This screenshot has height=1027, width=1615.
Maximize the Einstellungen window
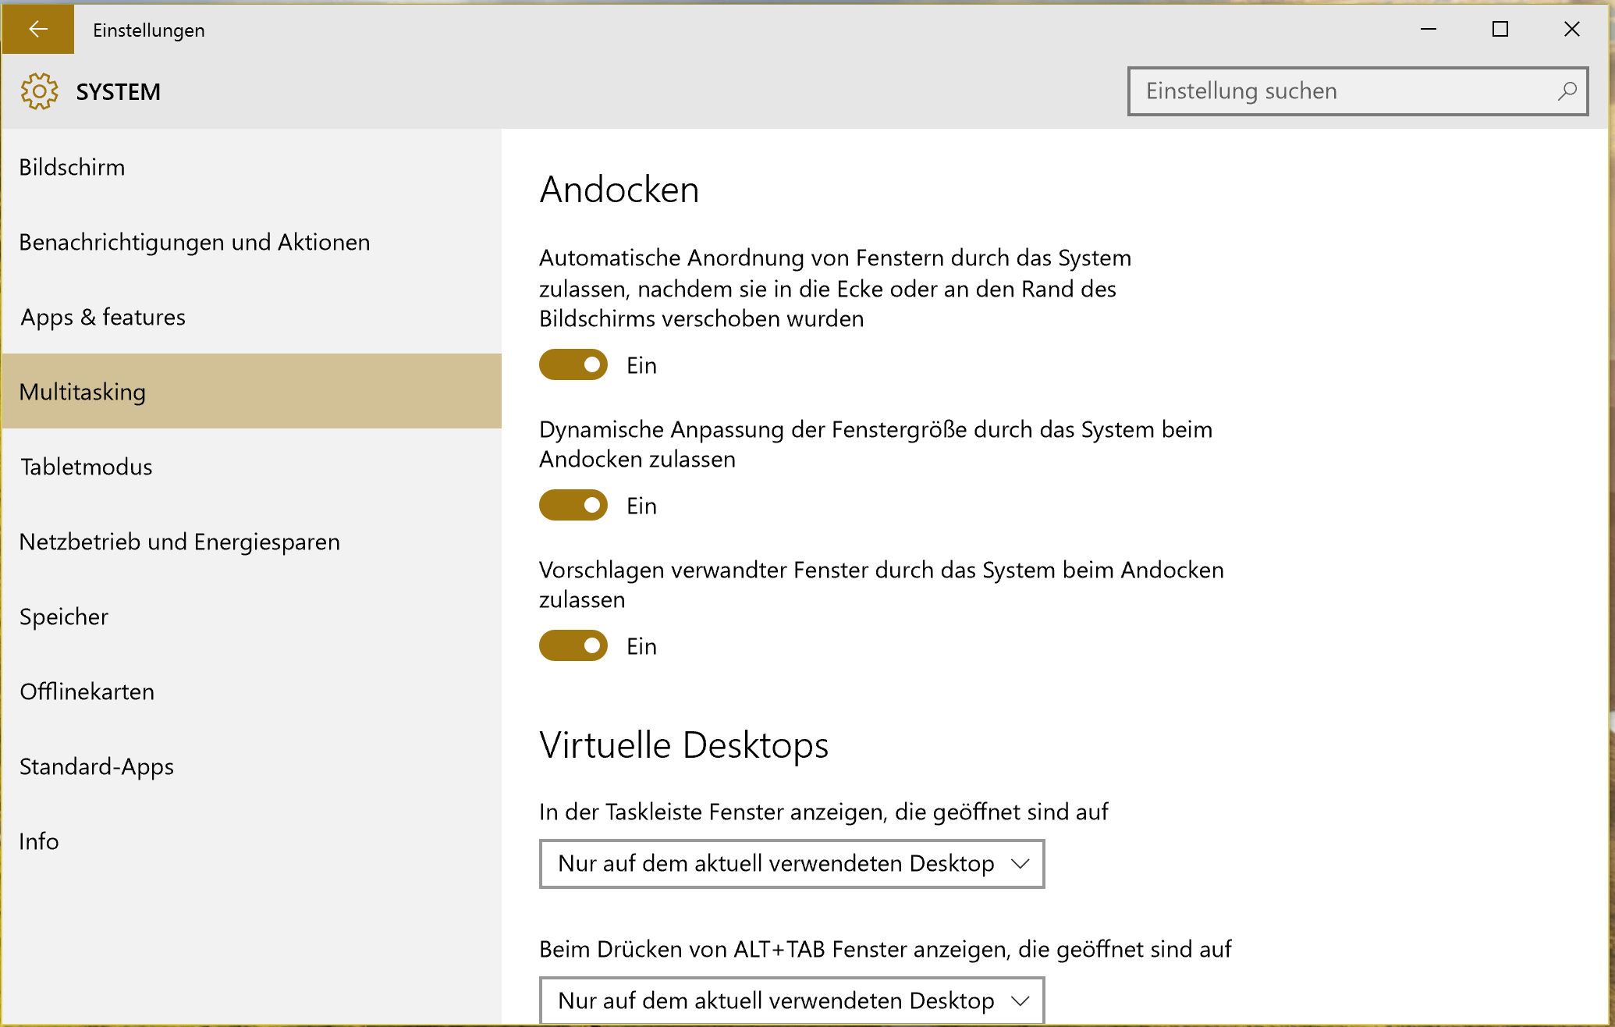tap(1500, 29)
